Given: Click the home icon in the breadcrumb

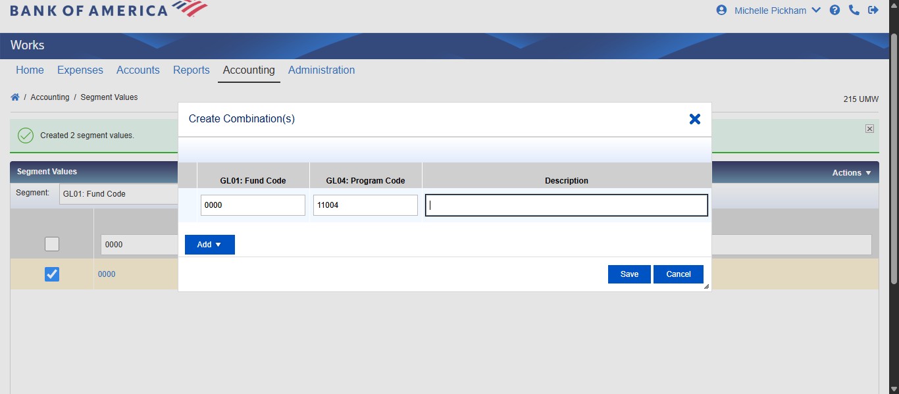Looking at the screenshot, I should coord(14,97).
